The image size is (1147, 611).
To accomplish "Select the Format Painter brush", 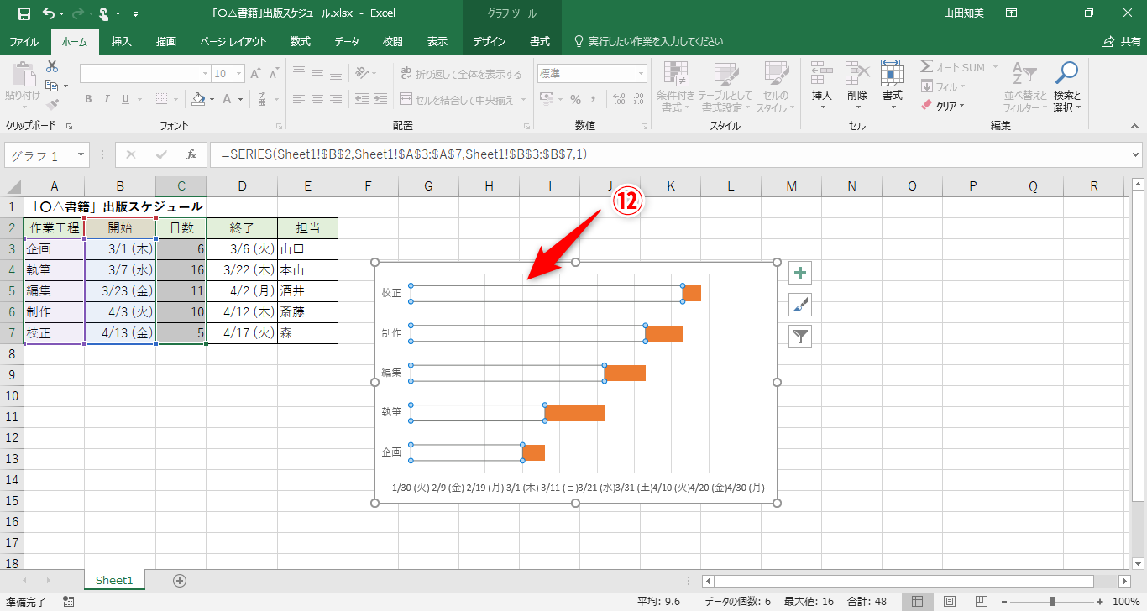I will coord(52,105).
